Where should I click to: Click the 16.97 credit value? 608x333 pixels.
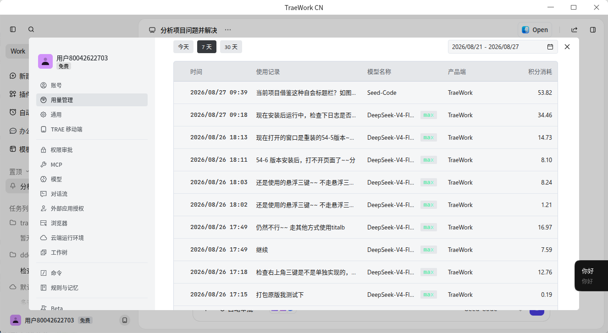[545, 227]
